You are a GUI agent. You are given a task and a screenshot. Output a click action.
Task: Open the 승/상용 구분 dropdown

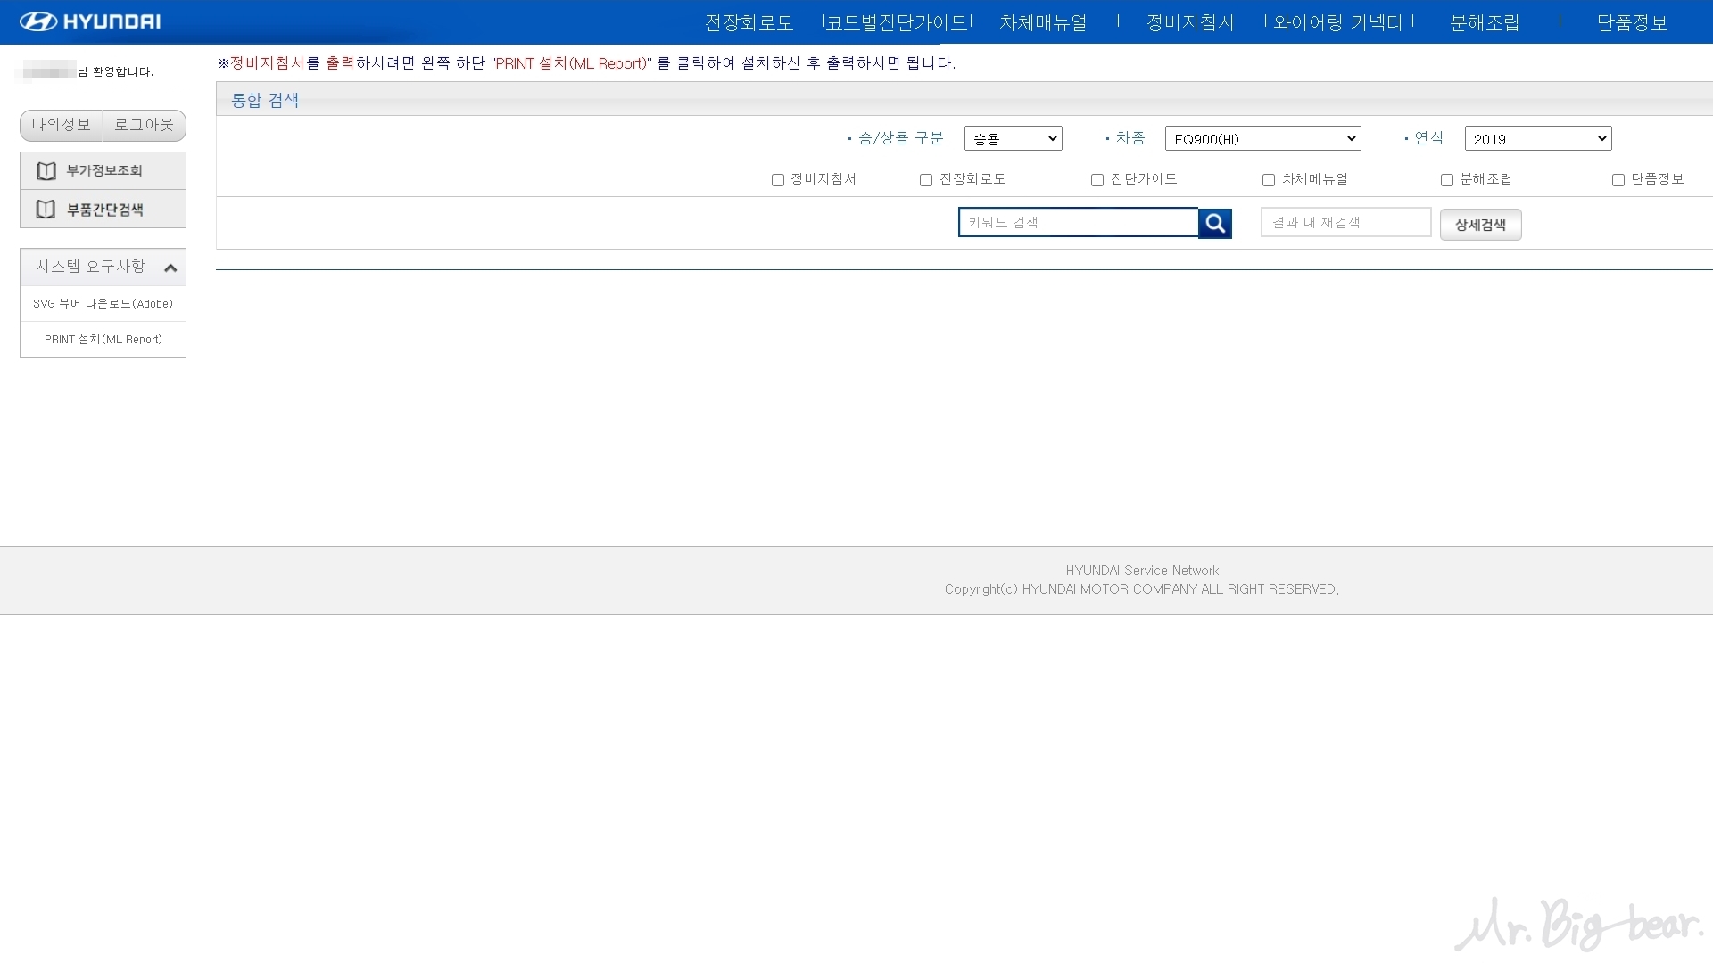pos(1013,138)
